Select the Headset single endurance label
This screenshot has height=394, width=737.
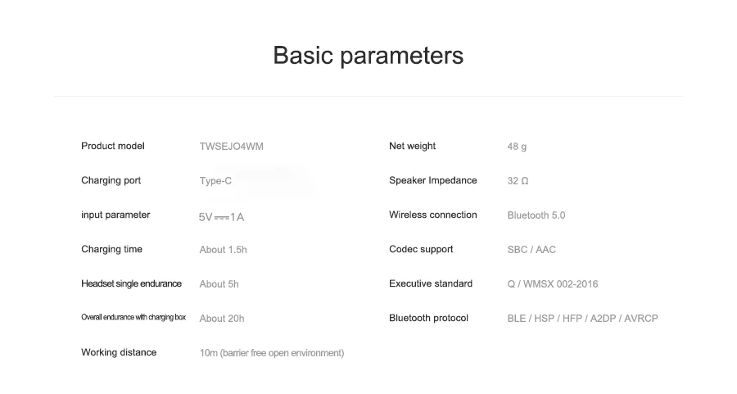coord(131,284)
